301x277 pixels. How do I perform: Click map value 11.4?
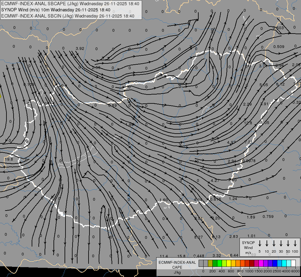click(x=164, y=256)
